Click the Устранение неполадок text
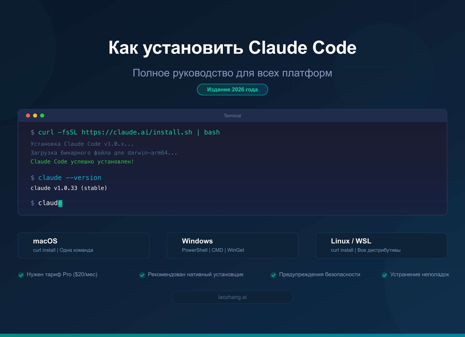The height and width of the screenshot is (337, 465). coord(420,274)
